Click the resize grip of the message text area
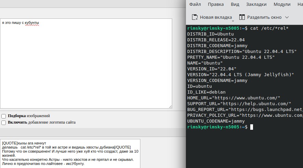This screenshot has width=303, height=168. pyautogui.click(x=170, y=107)
